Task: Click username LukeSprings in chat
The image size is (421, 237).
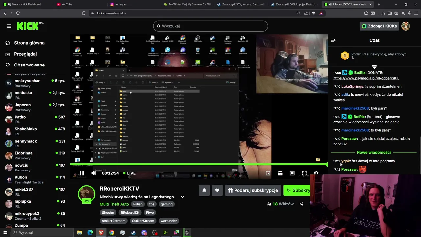Action: [353, 87]
